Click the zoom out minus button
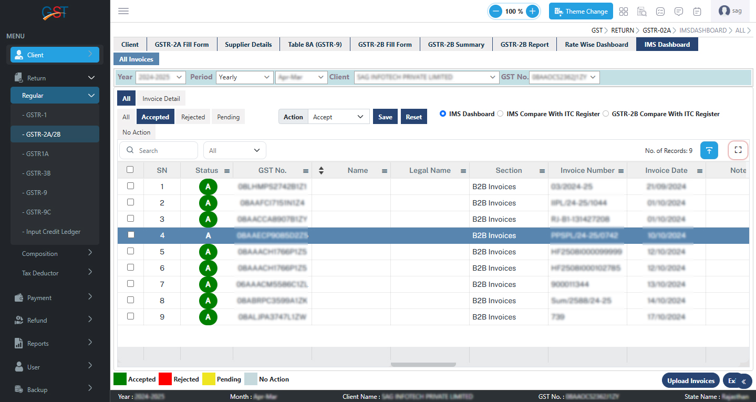This screenshot has width=756, height=402. point(495,11)
